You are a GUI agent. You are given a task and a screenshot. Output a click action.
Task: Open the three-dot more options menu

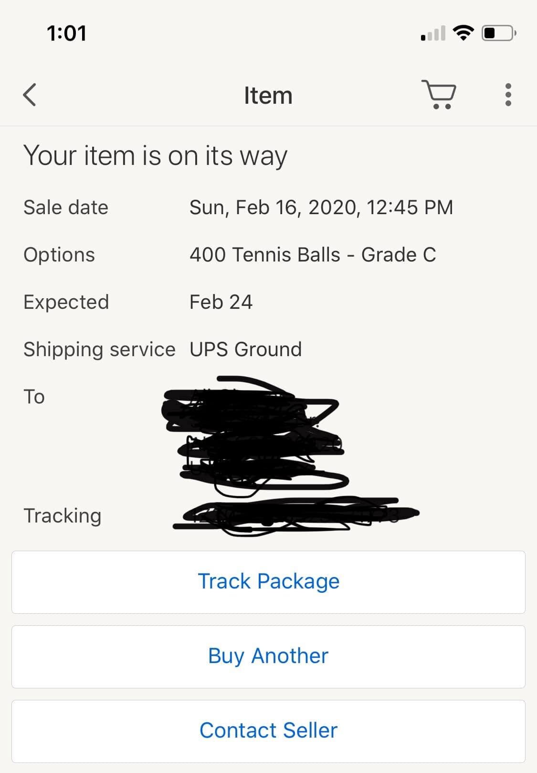(508, 95)
